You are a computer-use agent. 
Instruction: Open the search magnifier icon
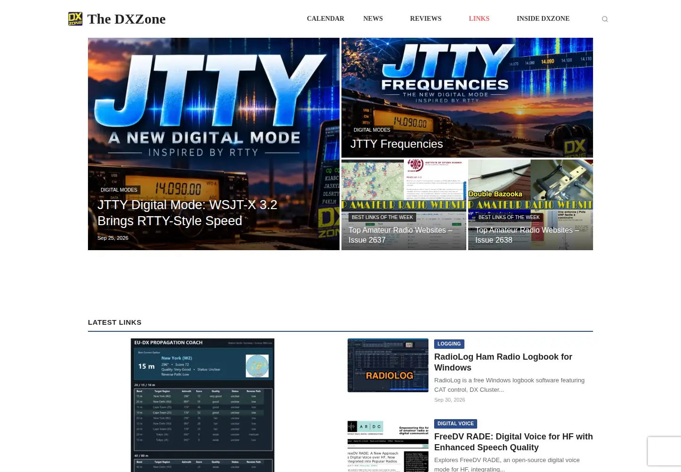[x=604, y=19]
